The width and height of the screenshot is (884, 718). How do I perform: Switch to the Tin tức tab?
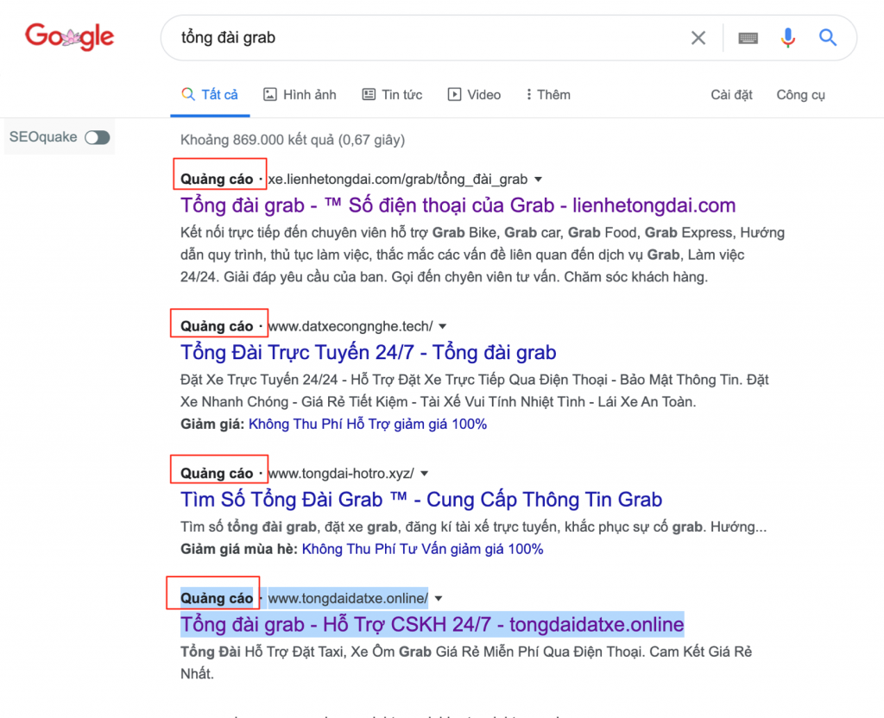point(392,95)
